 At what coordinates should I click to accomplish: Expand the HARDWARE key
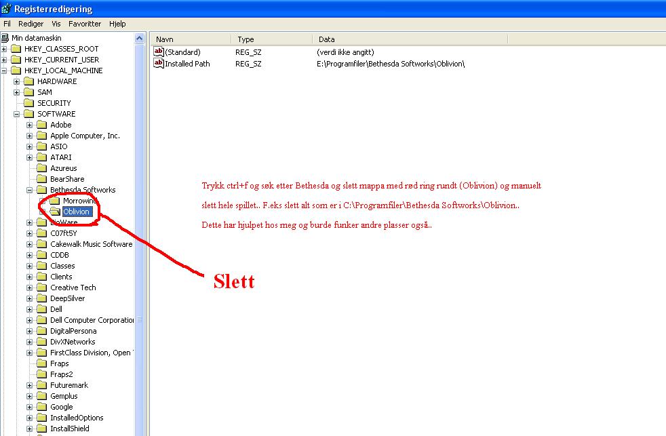pos(16,81)
